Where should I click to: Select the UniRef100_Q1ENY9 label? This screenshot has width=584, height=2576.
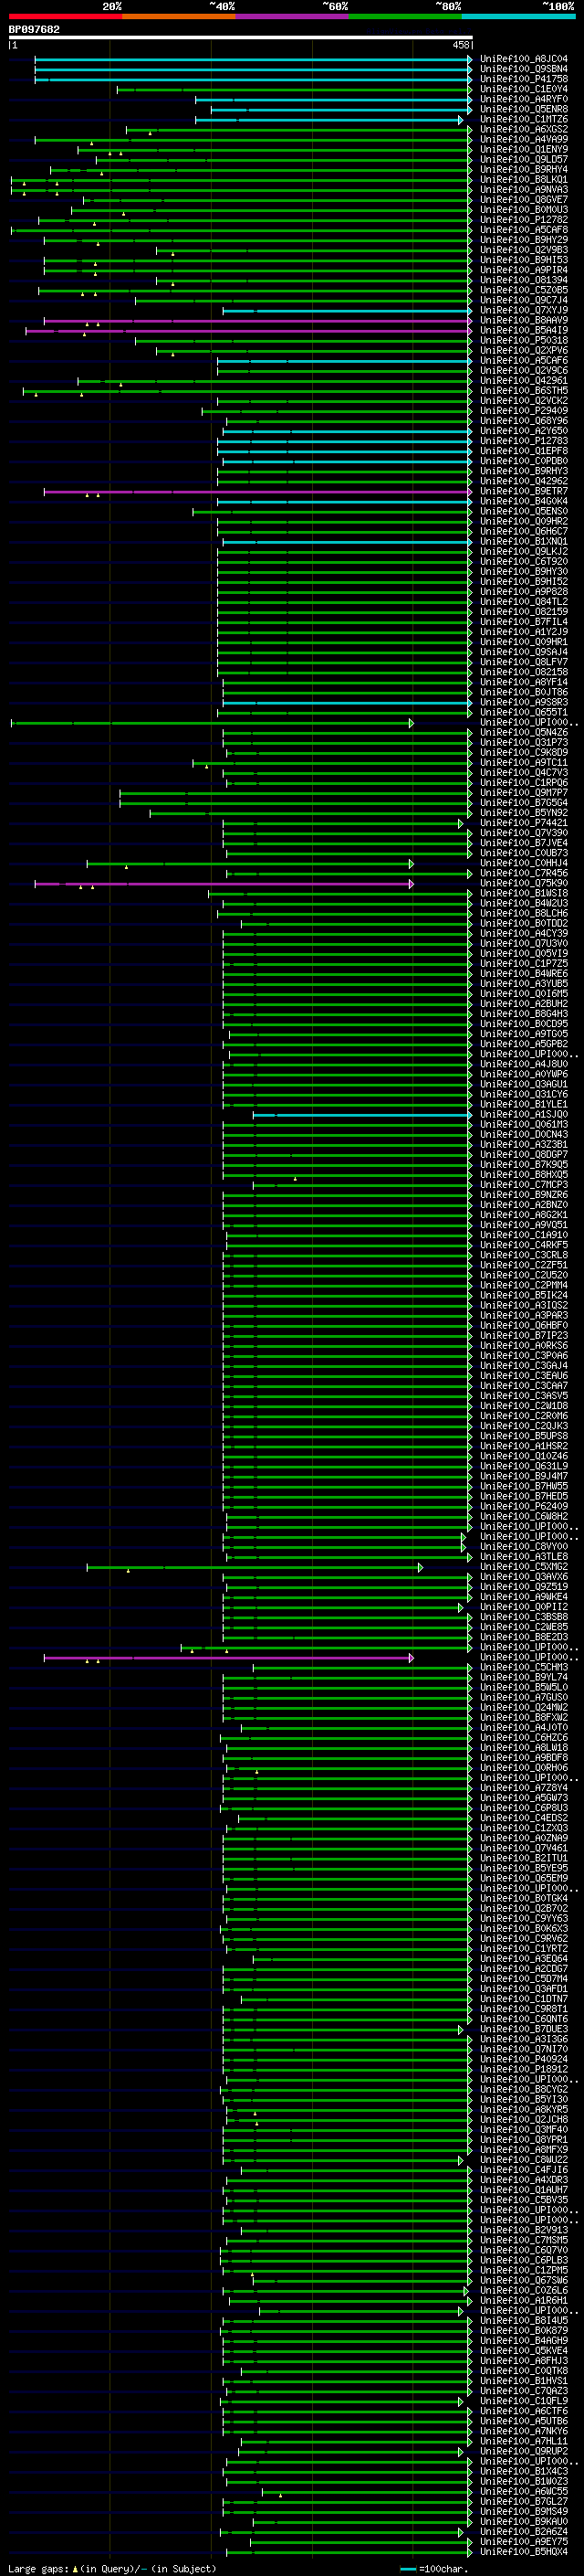524,149
